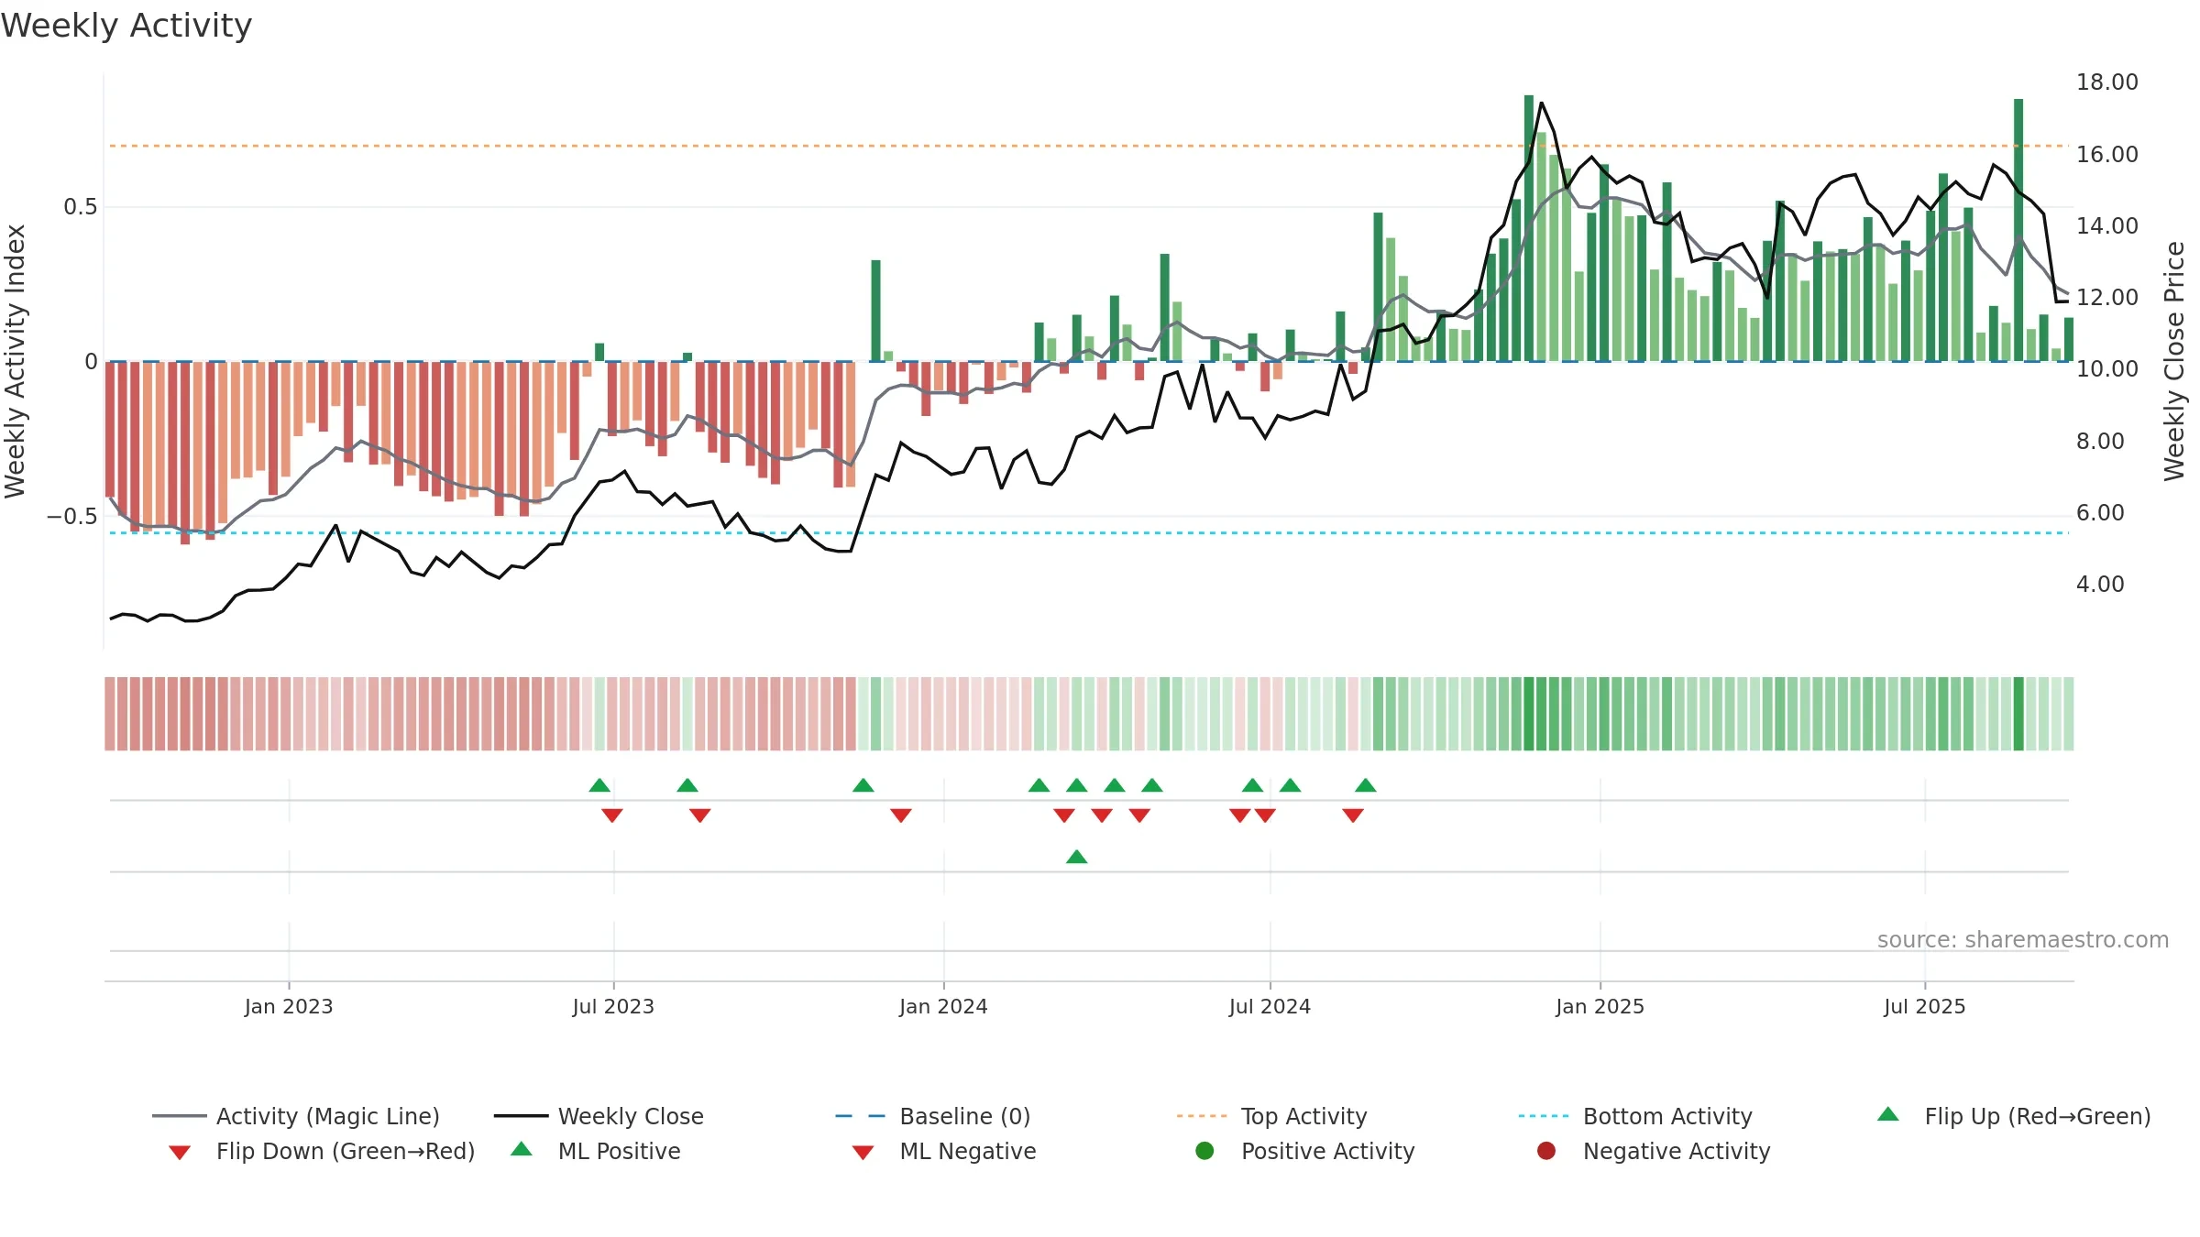Click the ML Positive marker on the third row
This screenshot has height=1237, width=2200.
click(x=1077, y=857)
